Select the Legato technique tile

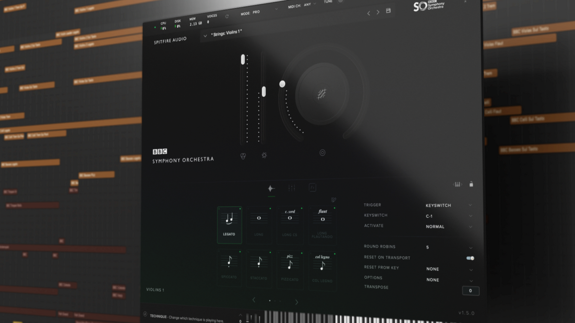230,224
